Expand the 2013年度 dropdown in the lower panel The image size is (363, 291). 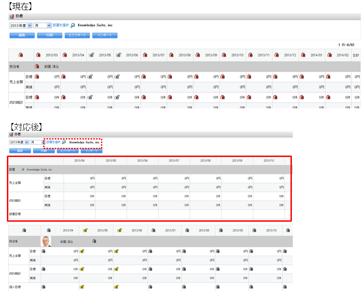click(19, 143)
